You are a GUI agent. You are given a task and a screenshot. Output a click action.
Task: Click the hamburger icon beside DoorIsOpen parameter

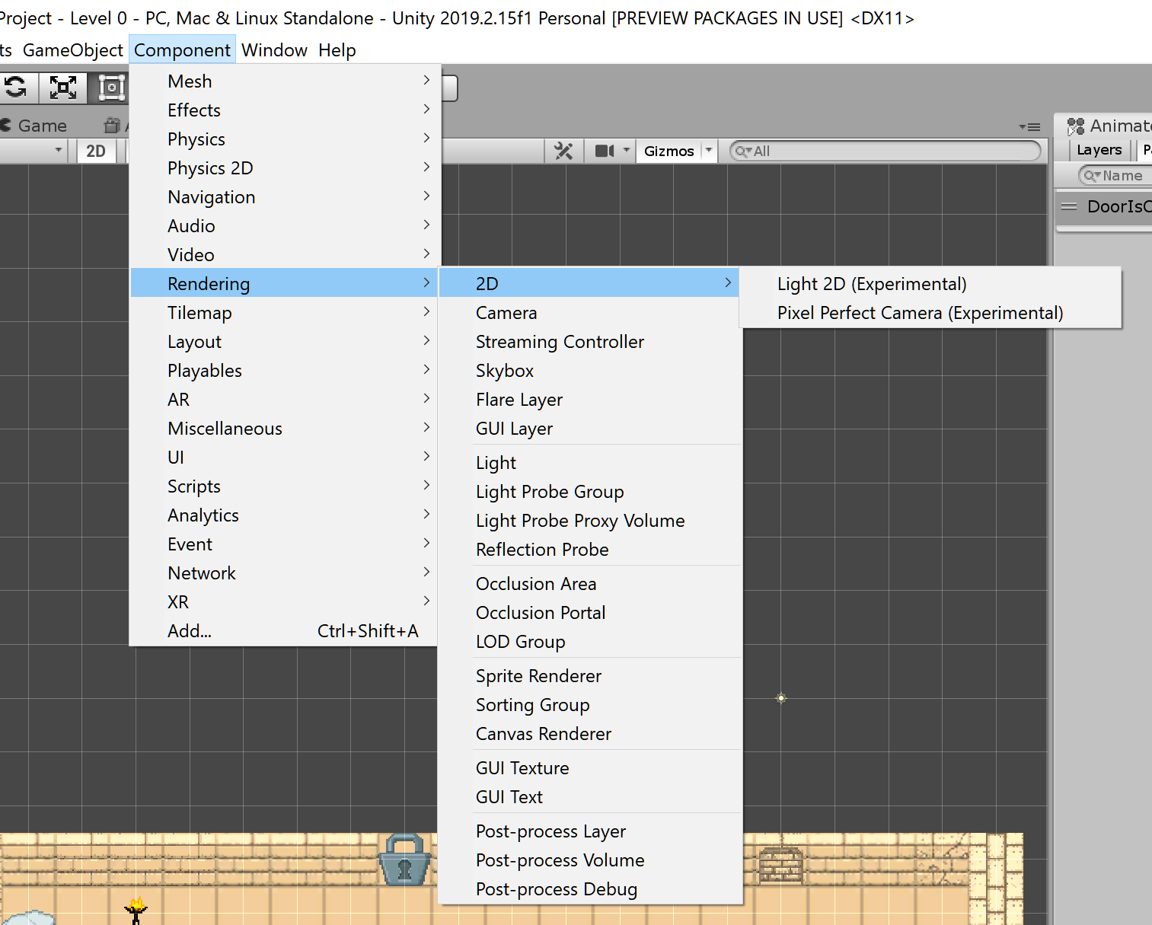point(1068,206)
